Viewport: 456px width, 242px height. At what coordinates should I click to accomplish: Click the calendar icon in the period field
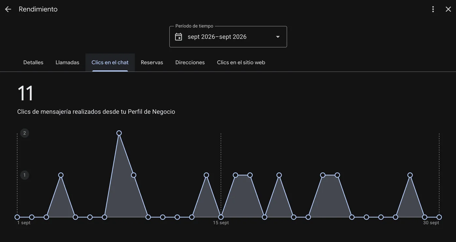click(178, 37)
